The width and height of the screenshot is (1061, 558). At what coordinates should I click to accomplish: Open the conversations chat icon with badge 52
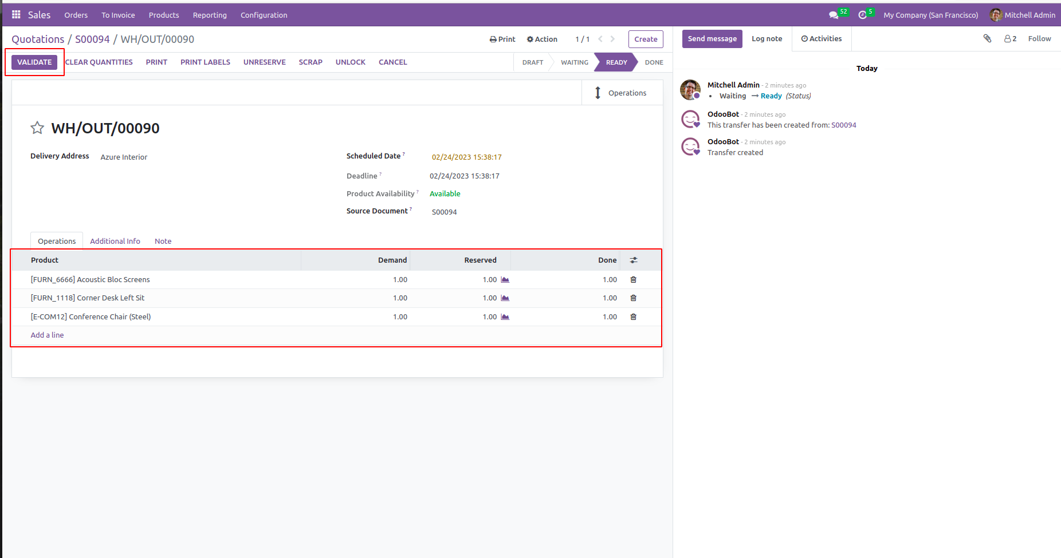834,15
